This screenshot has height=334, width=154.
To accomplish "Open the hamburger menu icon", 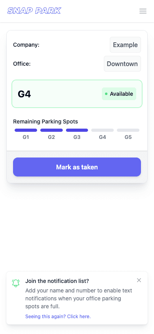I will coord(143,11).
